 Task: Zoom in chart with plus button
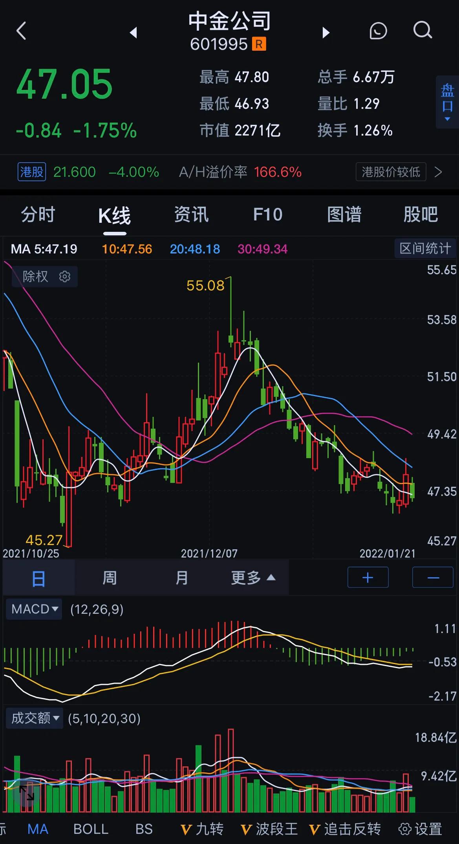tap(368, 577)
